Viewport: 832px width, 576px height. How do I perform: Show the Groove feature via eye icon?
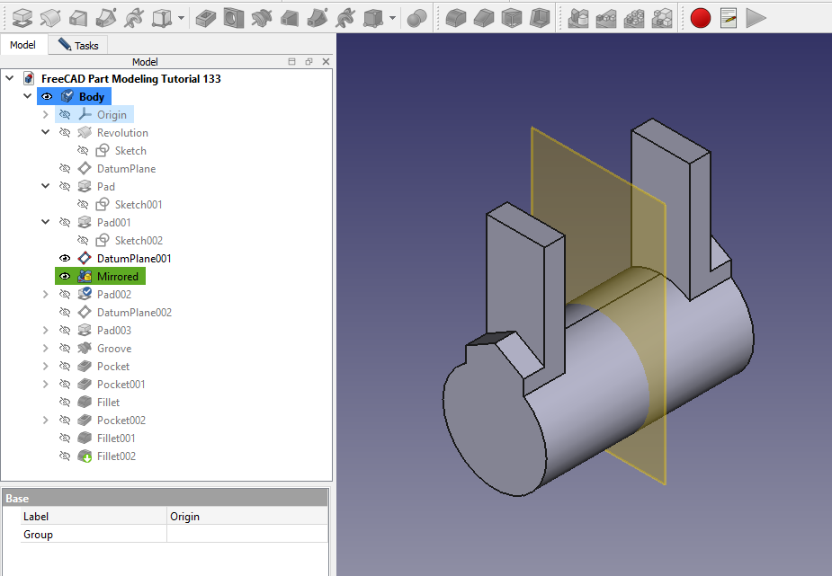tap(65, 349)
